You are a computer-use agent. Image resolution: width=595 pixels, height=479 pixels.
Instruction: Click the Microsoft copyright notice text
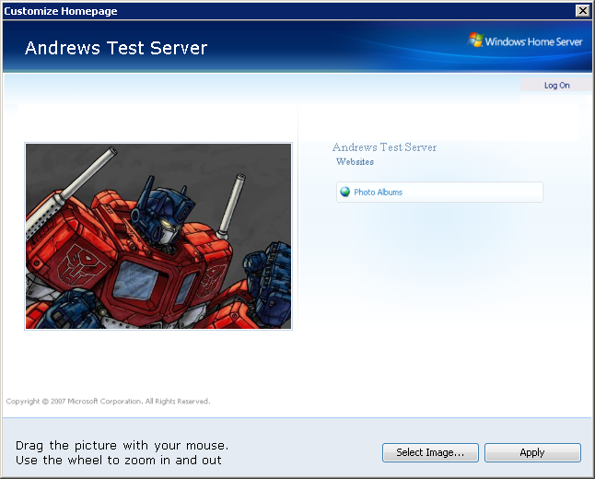pyautogui.click(x=108, y=402)
